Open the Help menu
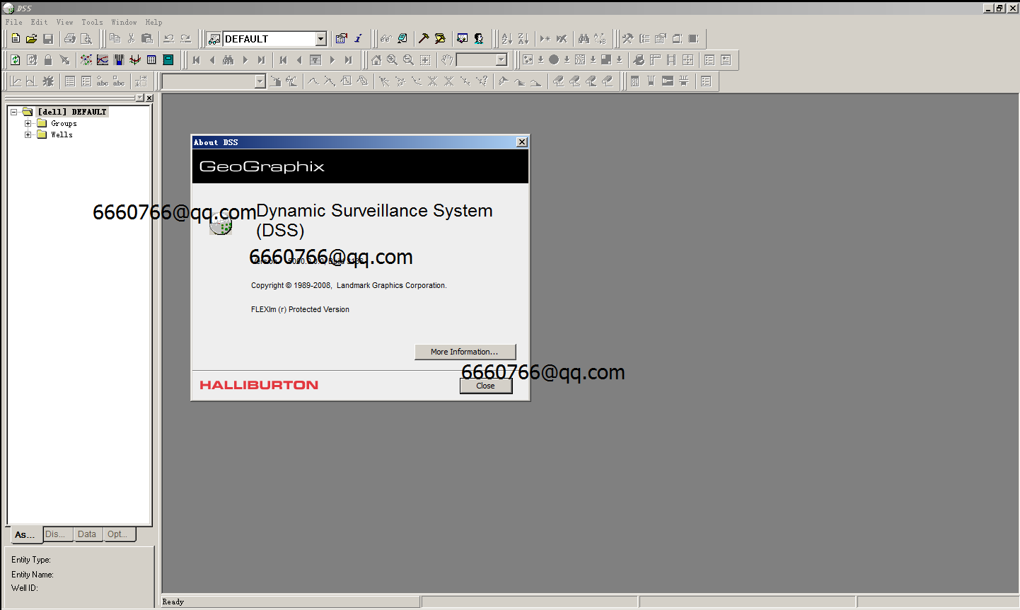This screenshot has width=1020, height=610. coord(153,22)
